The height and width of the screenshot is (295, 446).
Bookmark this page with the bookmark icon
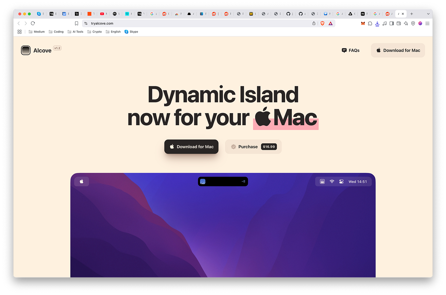point(76,23)
